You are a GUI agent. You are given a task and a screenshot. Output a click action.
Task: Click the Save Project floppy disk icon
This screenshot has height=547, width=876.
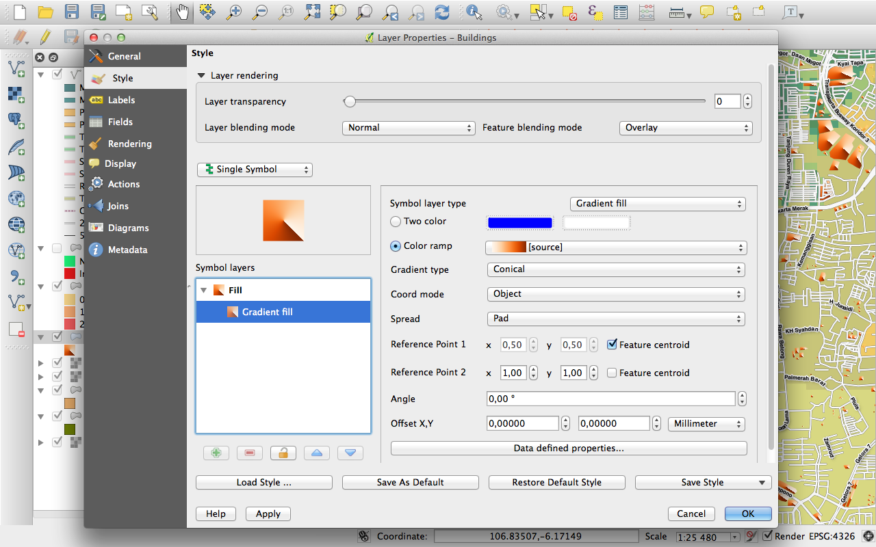pos(72,12)
